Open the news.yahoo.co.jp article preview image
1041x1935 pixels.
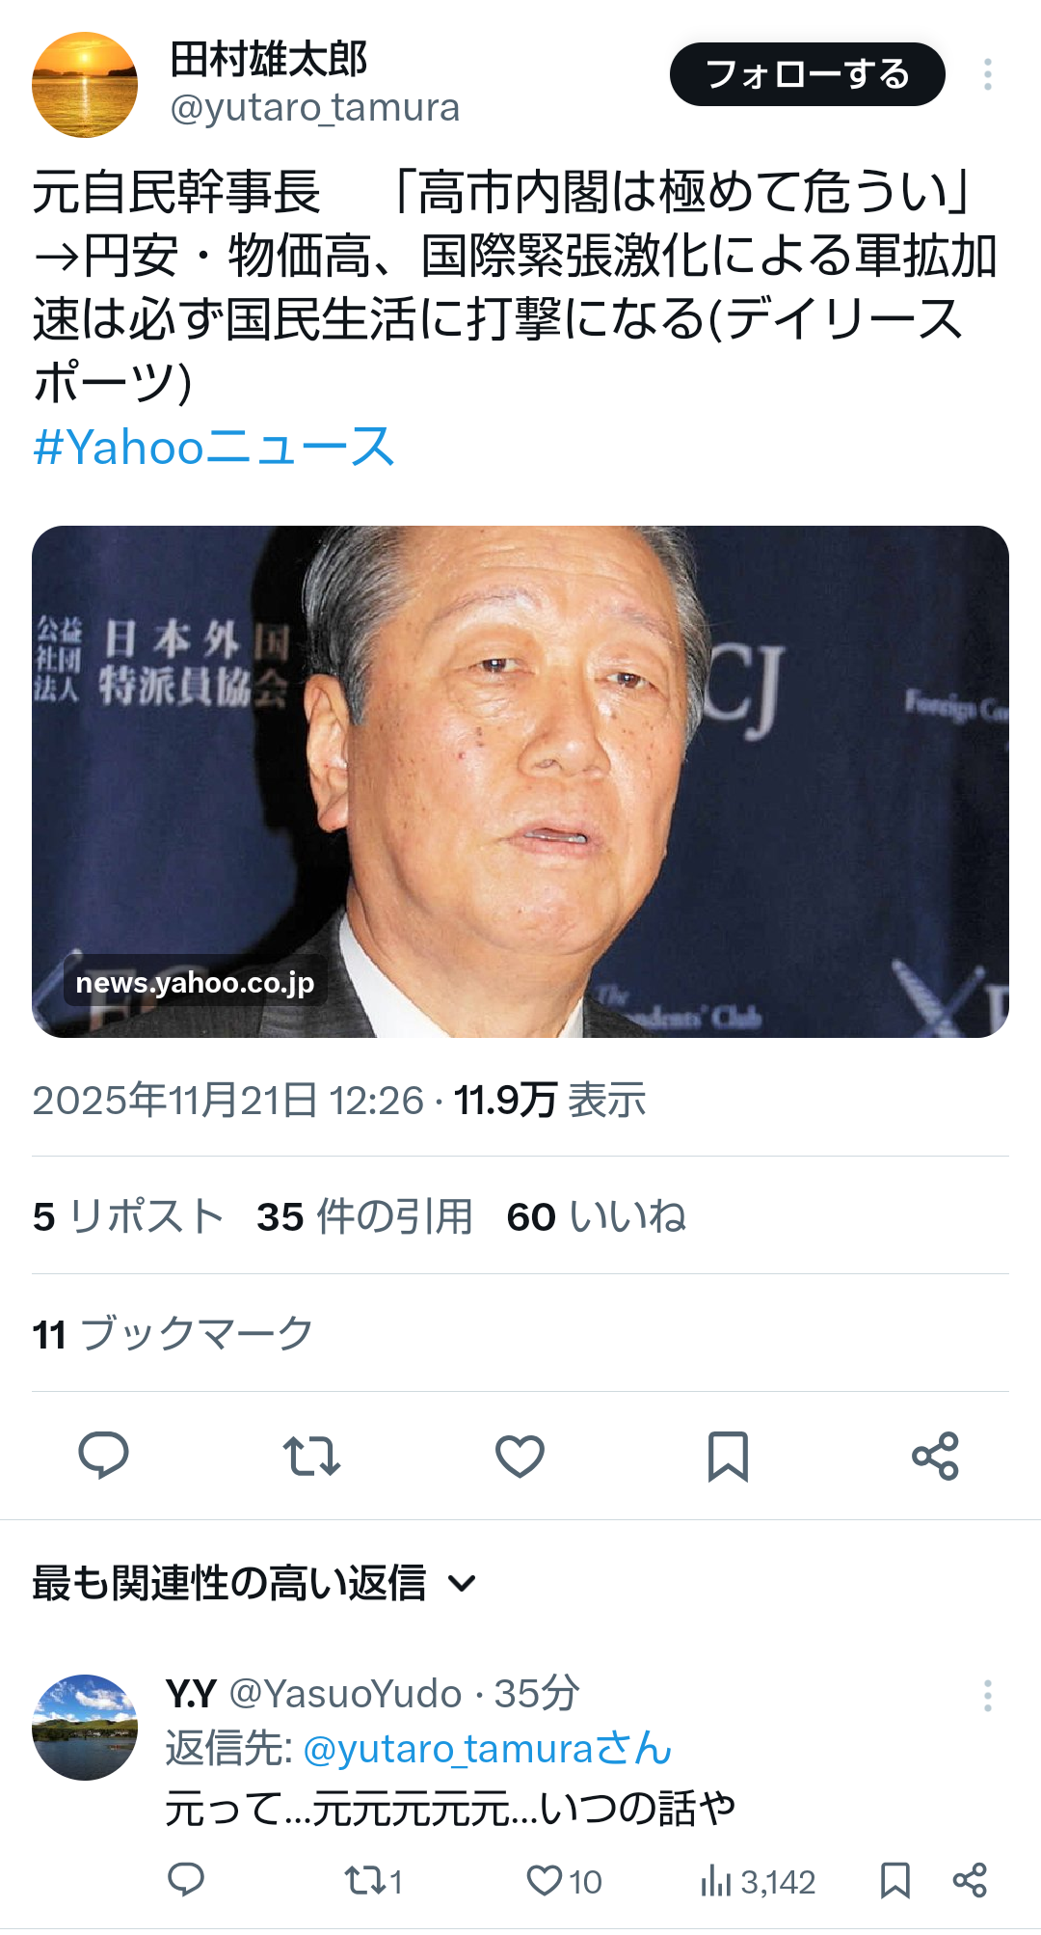pyautogui.click(x=520, y=781)
